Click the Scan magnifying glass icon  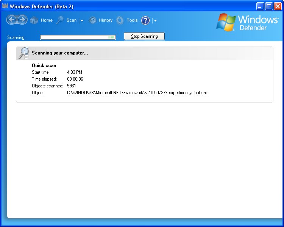point(60,20)
